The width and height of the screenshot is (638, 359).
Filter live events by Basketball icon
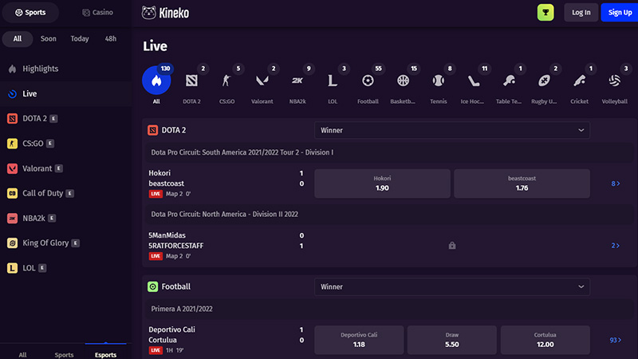coord(403,81)
